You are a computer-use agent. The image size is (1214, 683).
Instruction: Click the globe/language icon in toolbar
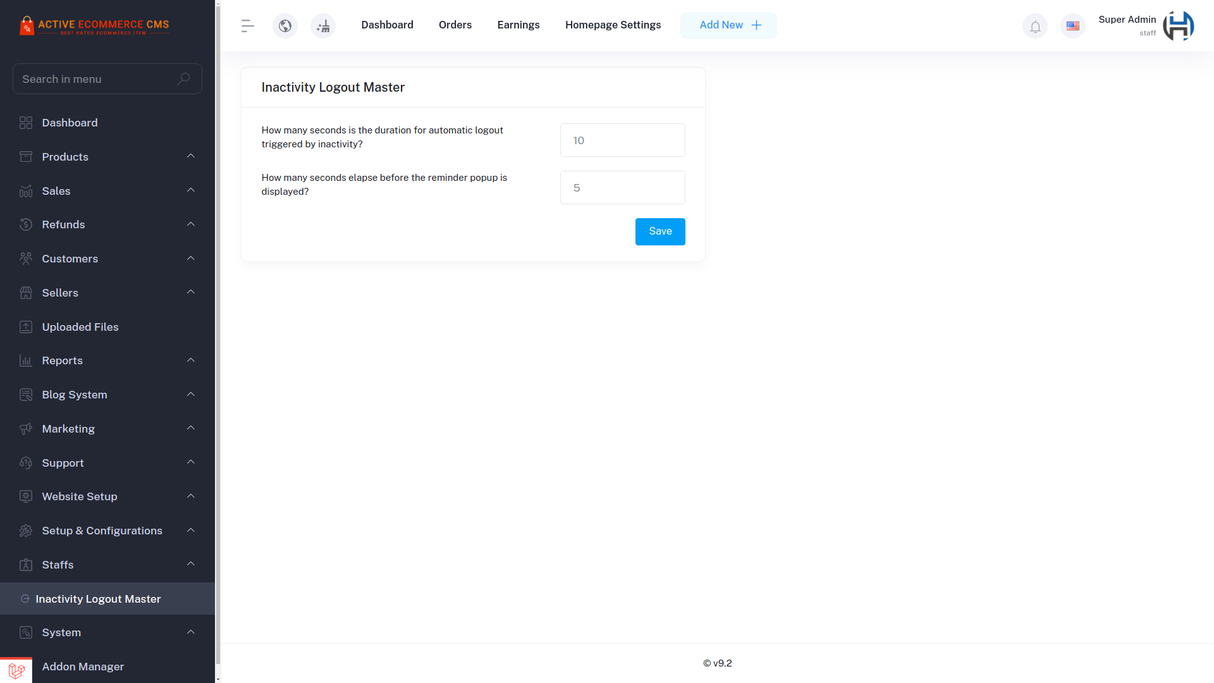(x=285, y=25)
